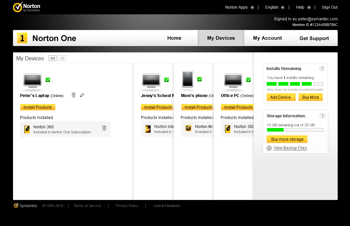Click Member ID #123A456B789C text
Image resolution: width=350 pixels, height=226 pixels.
315,25
